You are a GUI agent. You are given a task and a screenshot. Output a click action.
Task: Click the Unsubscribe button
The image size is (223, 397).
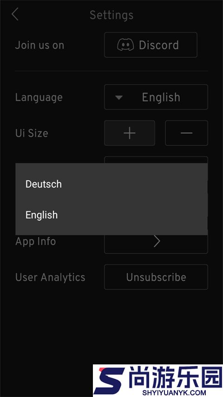pos(156,277)
